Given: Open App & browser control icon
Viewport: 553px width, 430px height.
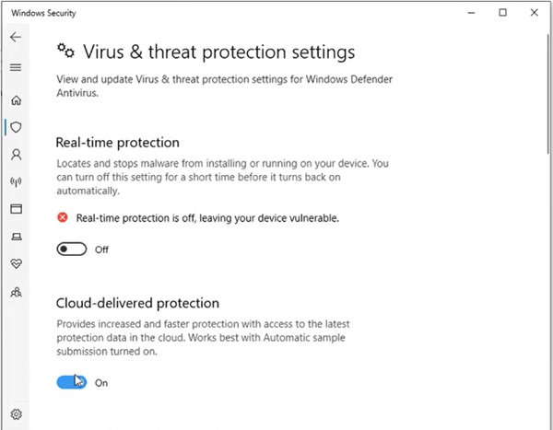Looking at the screenshot, I should click(15, 209).
